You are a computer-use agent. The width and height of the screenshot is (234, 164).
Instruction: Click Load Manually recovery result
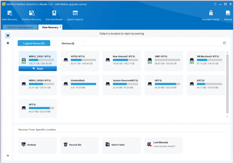(x=164, y=145)
